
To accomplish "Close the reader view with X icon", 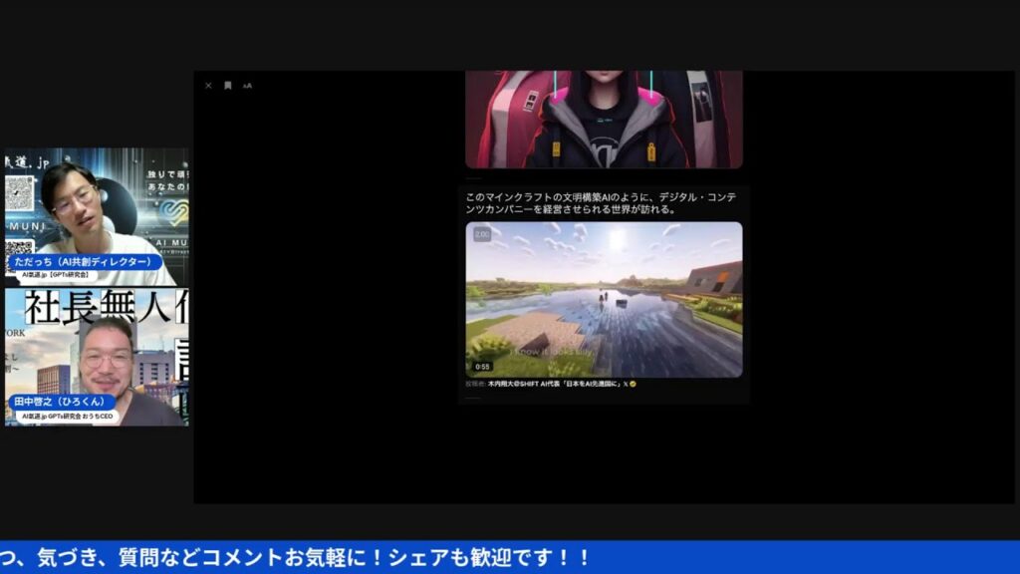I will (x=208, y=86).
